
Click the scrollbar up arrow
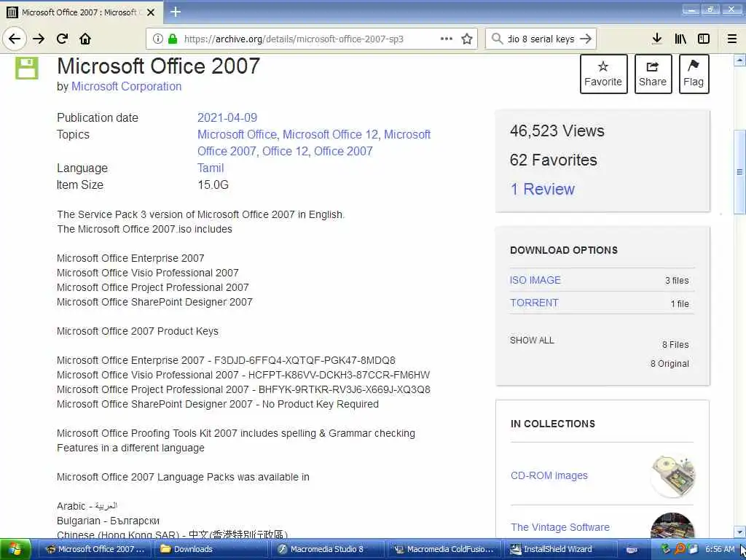(x=739, y=61)
